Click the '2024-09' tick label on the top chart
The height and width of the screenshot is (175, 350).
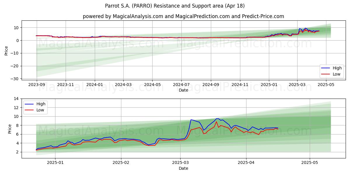click(x=211, y=84)
